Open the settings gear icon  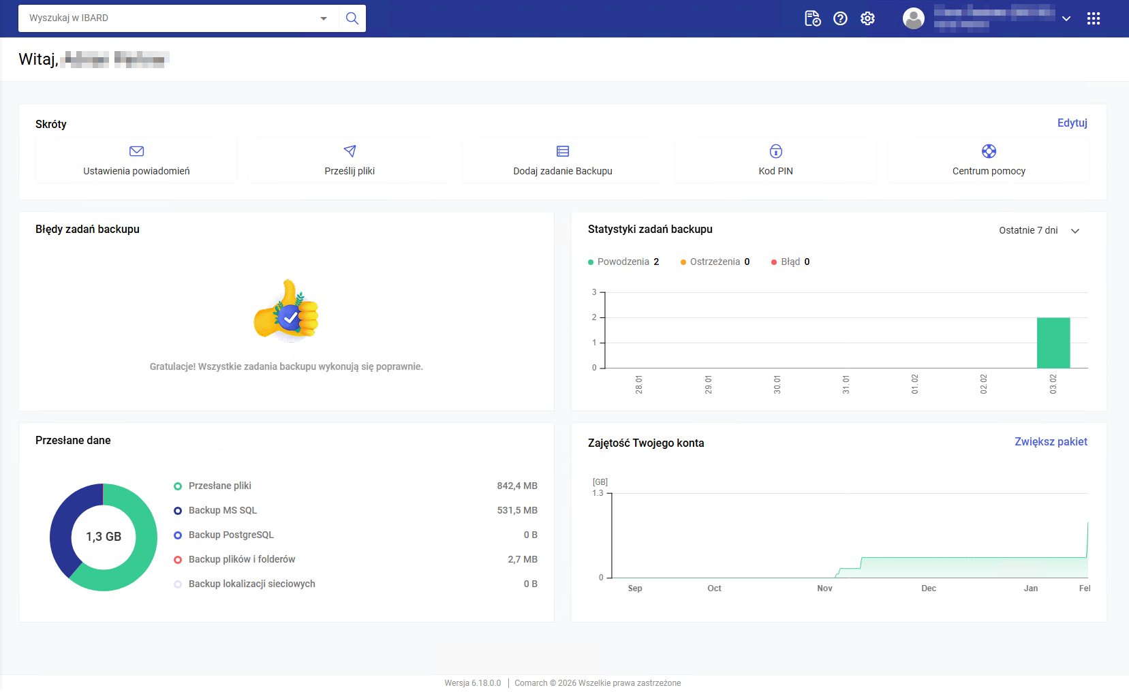pyautogui.click(x=867, y=18)
